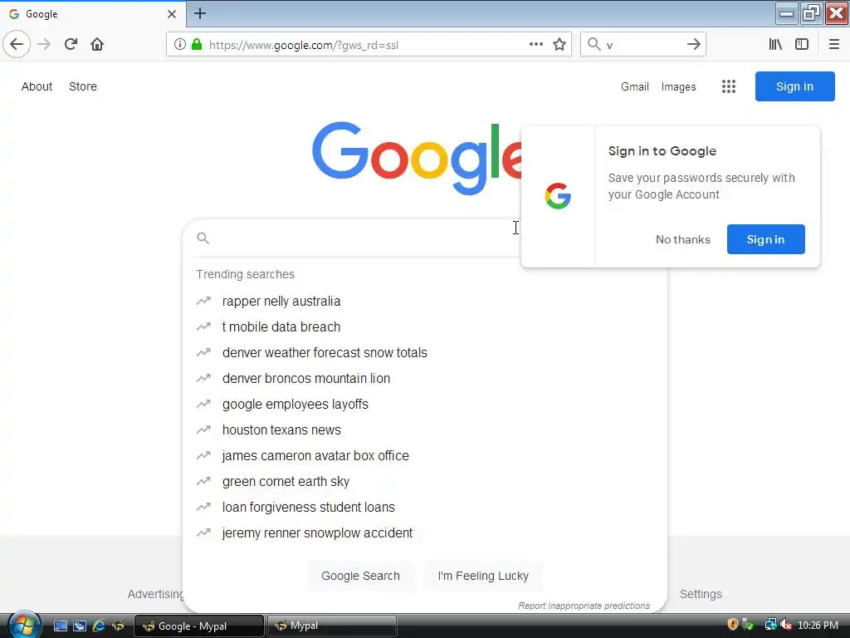The width and height of the screenshot is (850, 638).
Task: Click the forward navigation arrow
Action: [44, 44]
